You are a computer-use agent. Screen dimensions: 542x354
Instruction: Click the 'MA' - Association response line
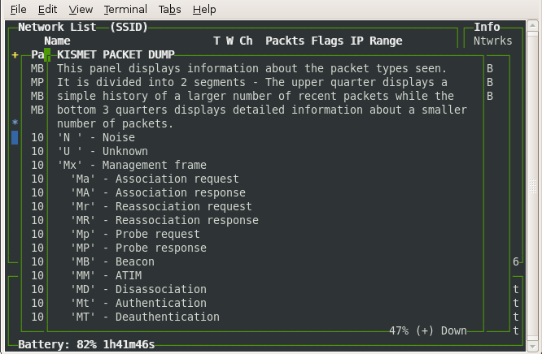(x=158, y=192)
